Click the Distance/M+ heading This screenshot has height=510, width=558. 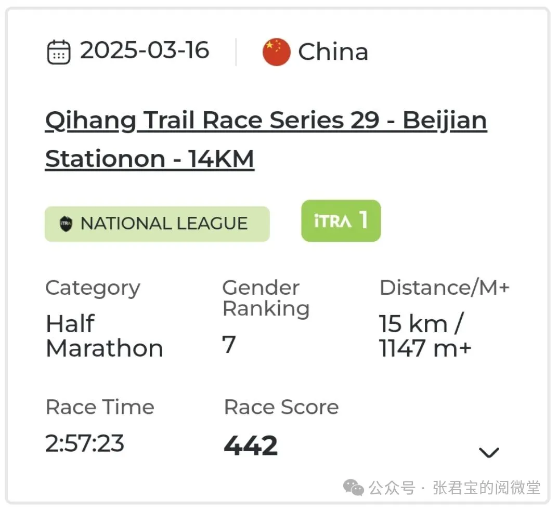click(x=444, y=288)
